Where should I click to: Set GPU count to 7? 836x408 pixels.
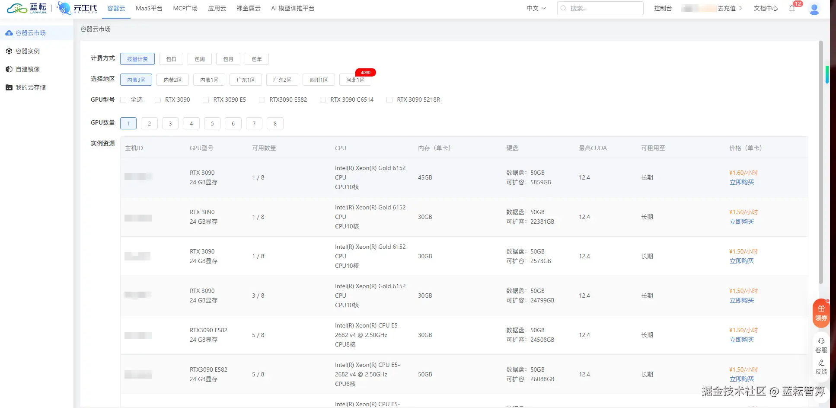point(254,123)
